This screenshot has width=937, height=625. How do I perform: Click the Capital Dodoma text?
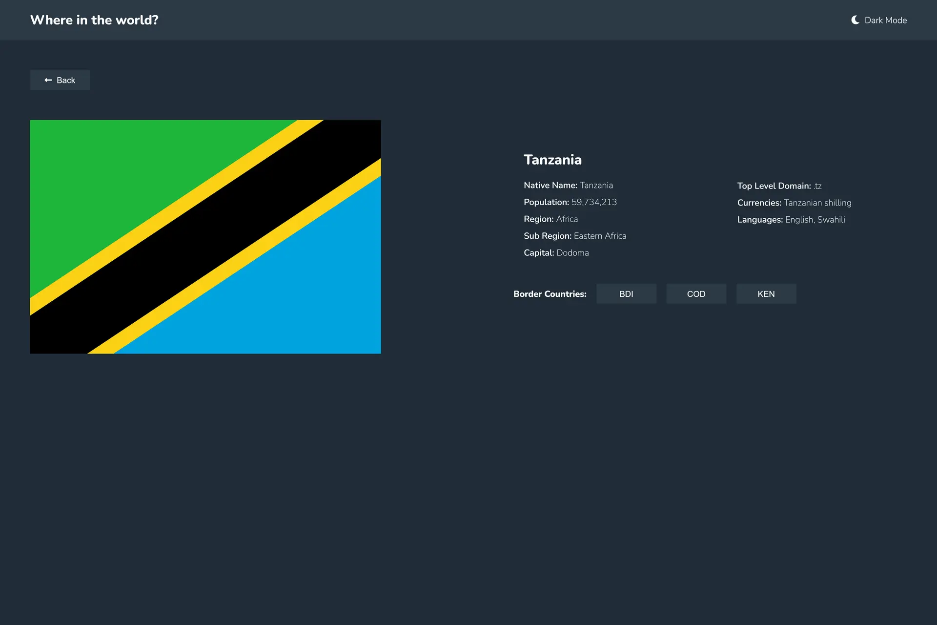[x=572, y=252]
